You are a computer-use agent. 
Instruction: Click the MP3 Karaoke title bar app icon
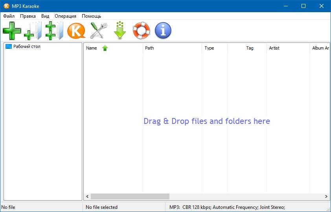pos(7,6)
